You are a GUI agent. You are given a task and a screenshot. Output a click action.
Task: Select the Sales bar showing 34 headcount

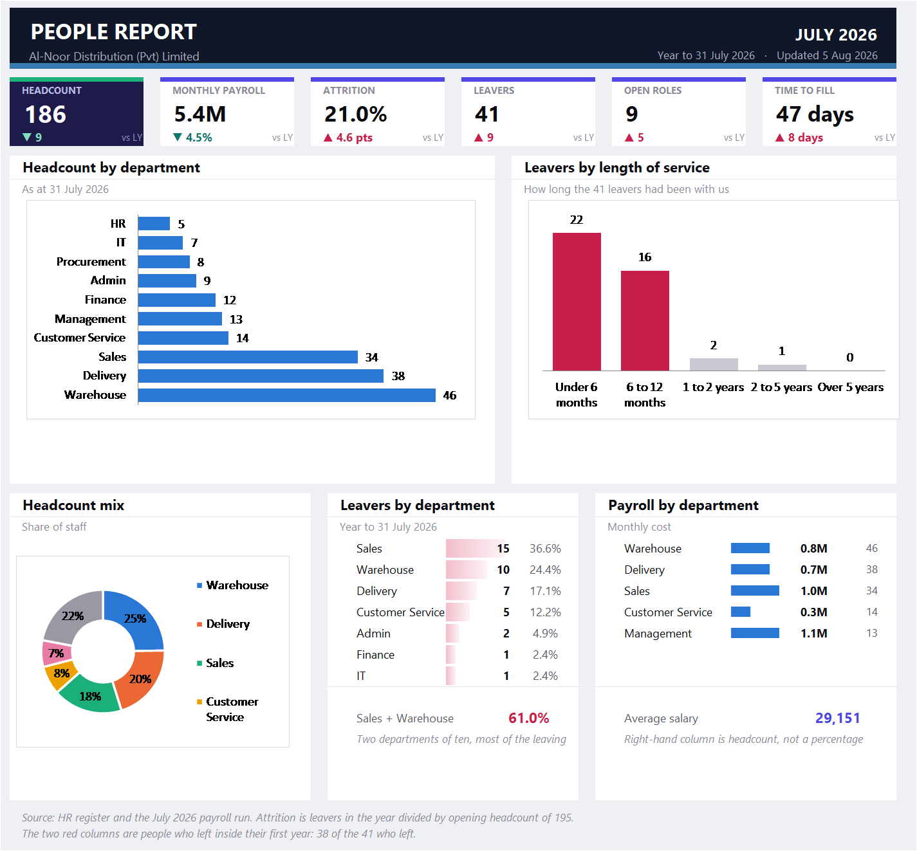(x=248, y=357)
